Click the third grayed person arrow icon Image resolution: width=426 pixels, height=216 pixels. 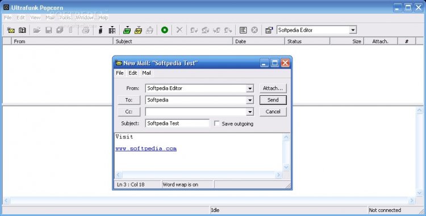(216, 30)
